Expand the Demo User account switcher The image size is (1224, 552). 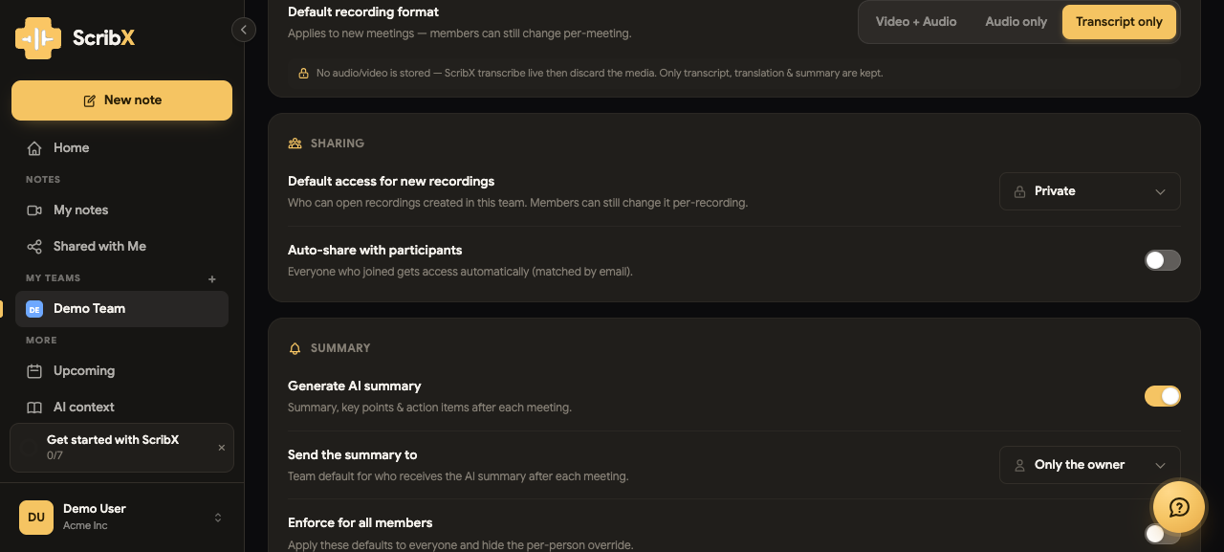[x=218, y=518]
